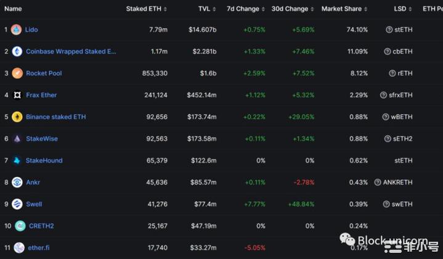443x259 pixels.
Task: Sort by 30d Change column header
Action: [x=292, y=9]
